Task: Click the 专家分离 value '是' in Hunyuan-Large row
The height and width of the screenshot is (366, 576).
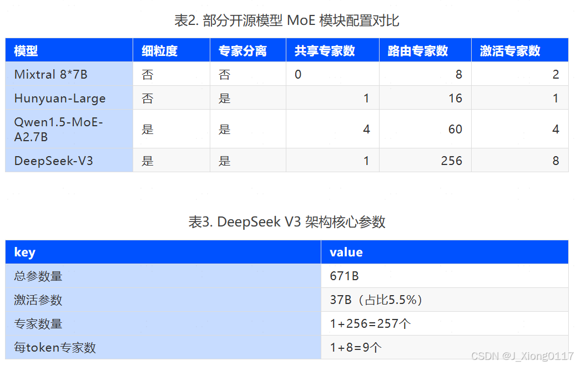Action: click(224, 98)
